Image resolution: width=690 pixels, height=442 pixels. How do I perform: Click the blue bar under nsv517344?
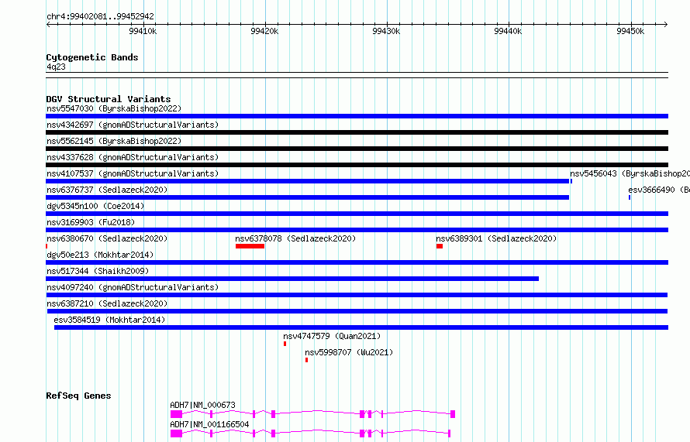(292, 279)
